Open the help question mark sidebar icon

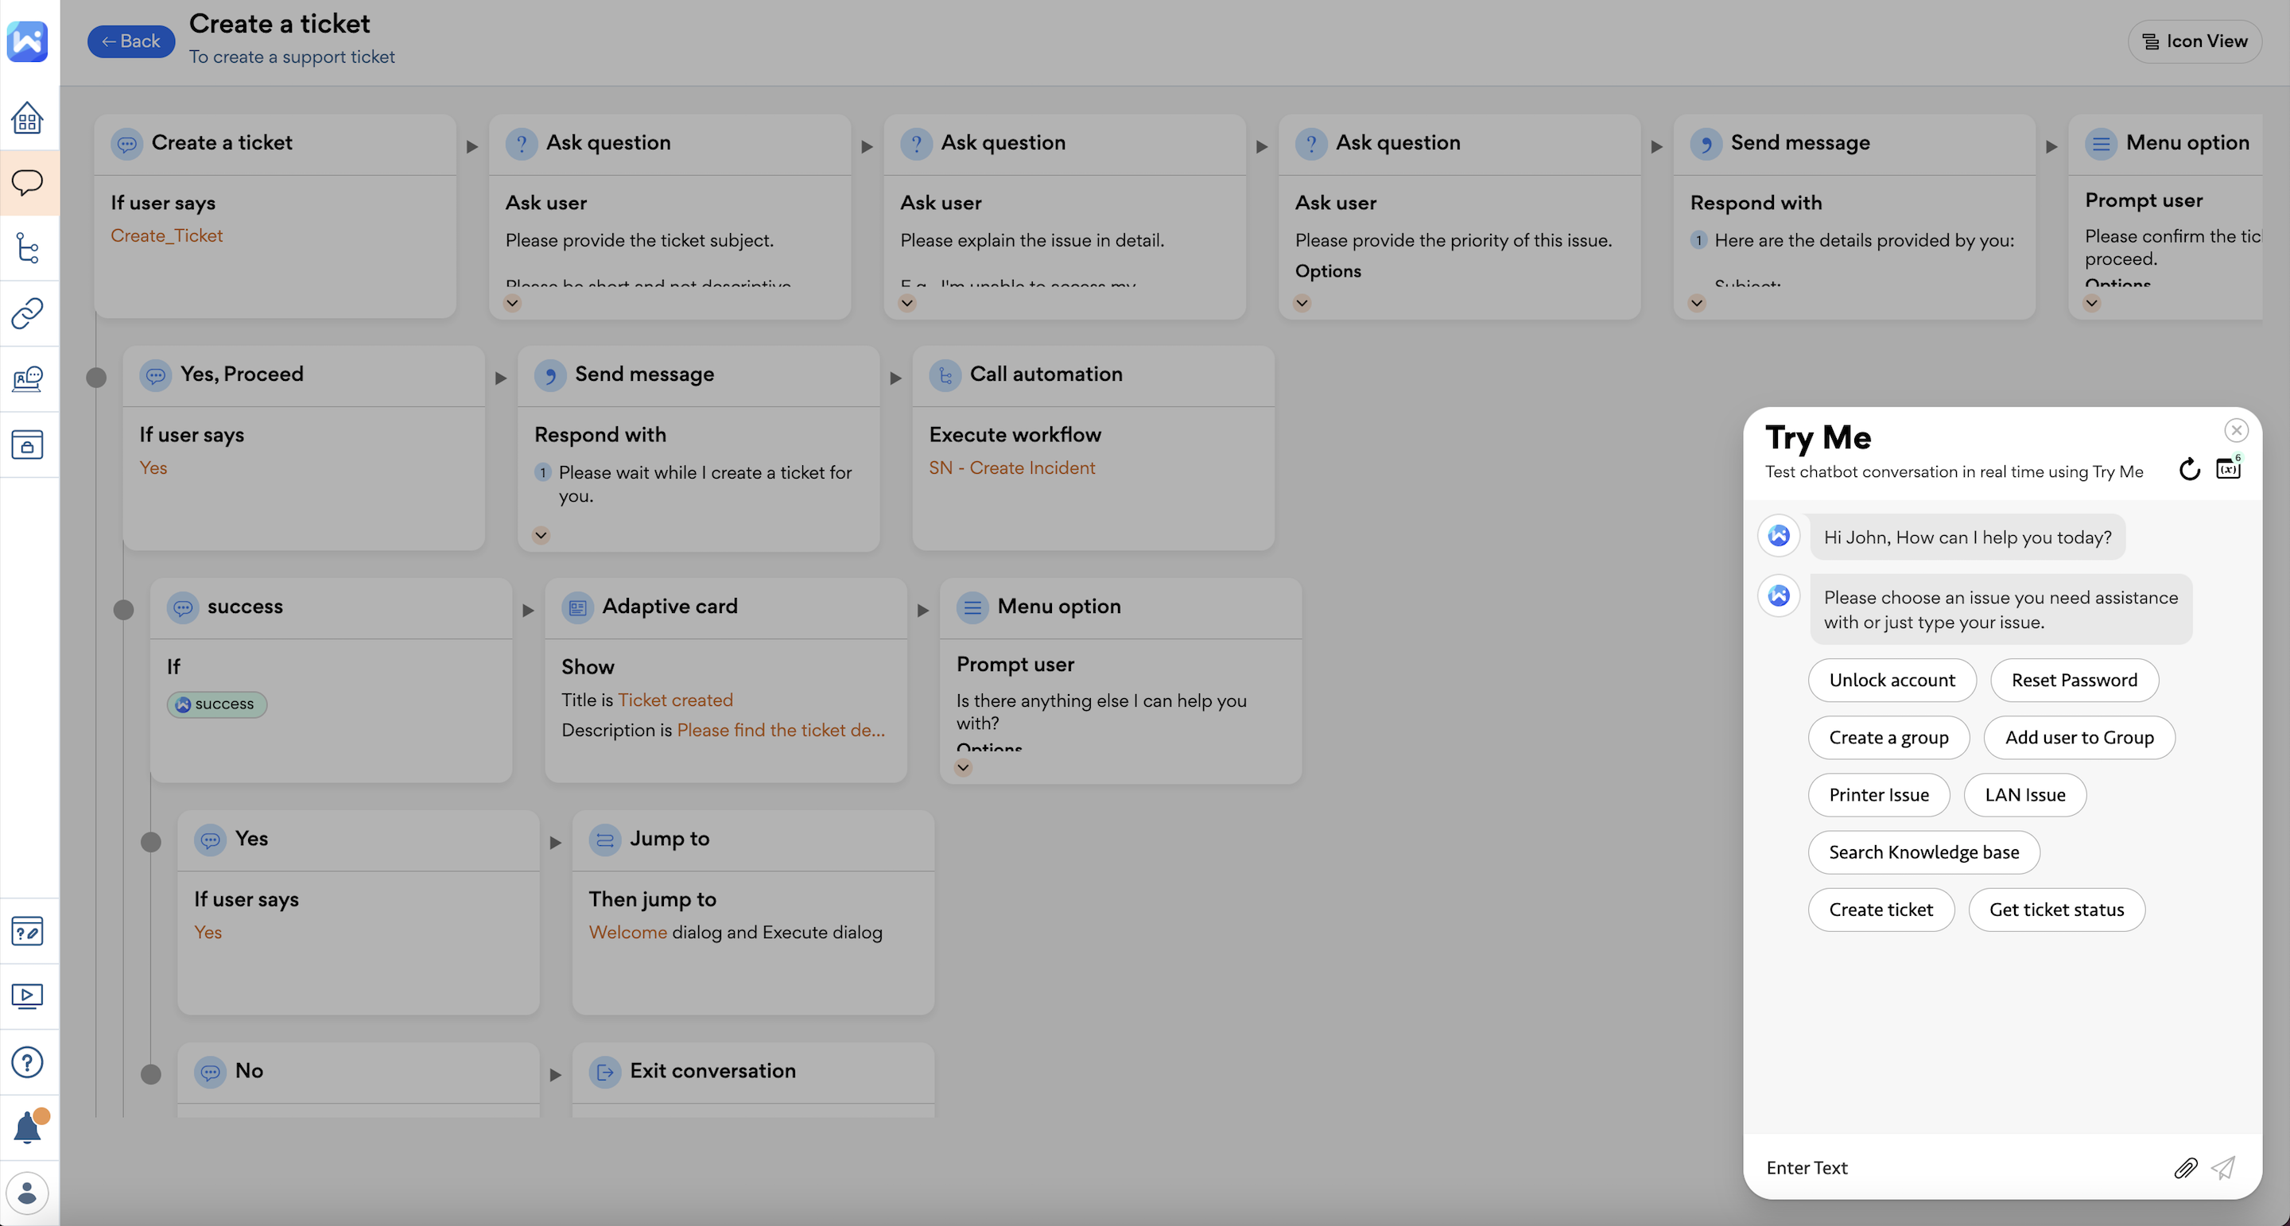[x=28, y=1061]
